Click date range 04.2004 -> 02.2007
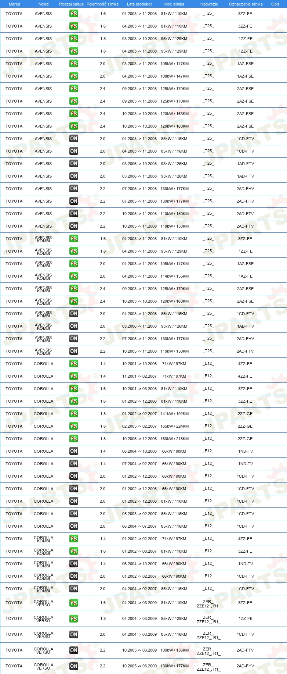The height and width of the screenshot is (674, 287). tap(139, 589)
